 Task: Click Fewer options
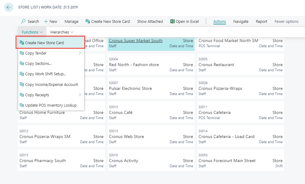tap(286, 21)
